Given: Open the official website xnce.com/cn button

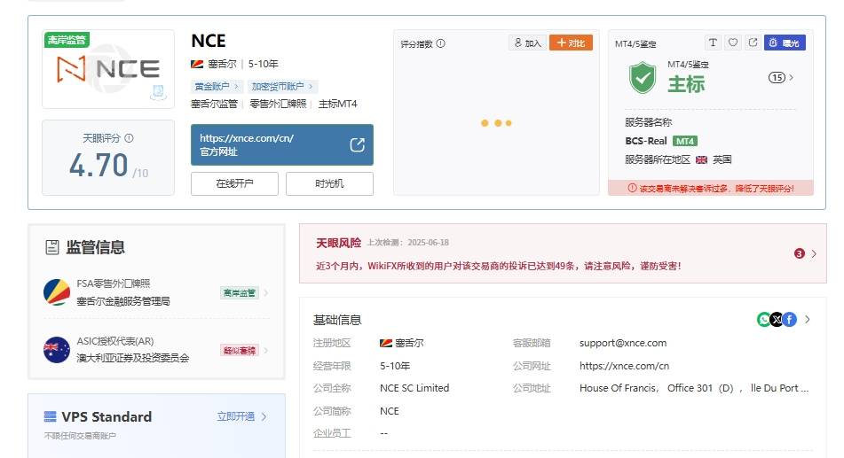Looking at the screenshot, I should [281, 144].
